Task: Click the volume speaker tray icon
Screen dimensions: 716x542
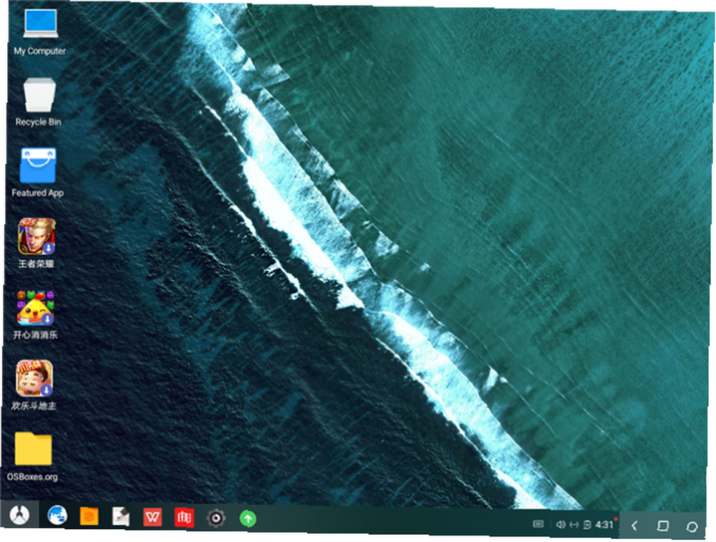Action: (561, 524)
